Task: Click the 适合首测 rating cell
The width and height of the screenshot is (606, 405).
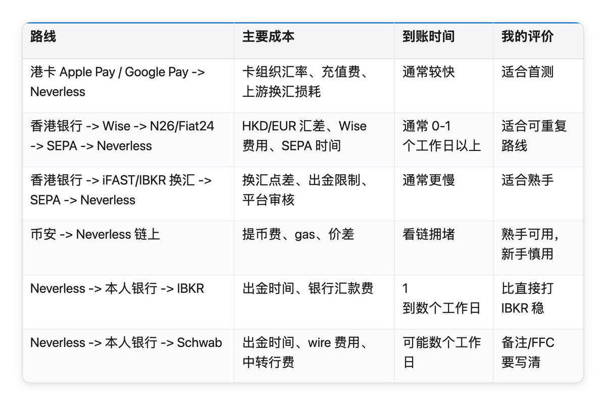Action: [x=538, y=85]
